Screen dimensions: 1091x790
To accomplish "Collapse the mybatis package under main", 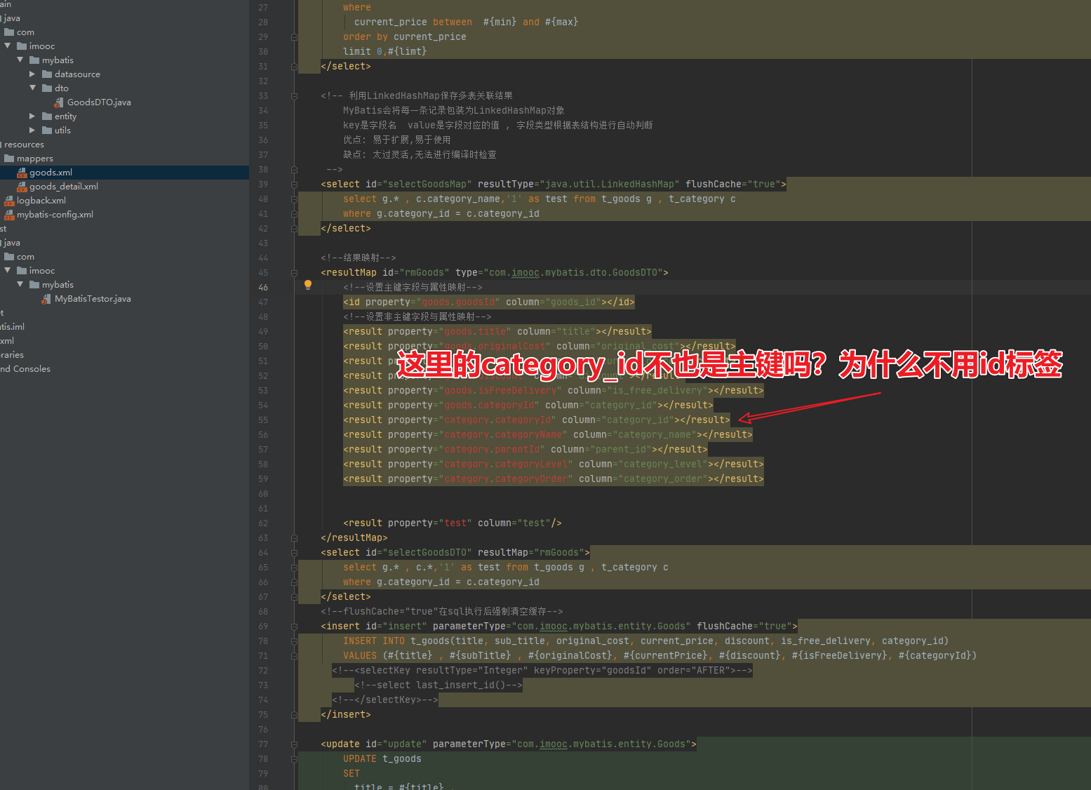I will pyautogui.click(x=20, y=60).
